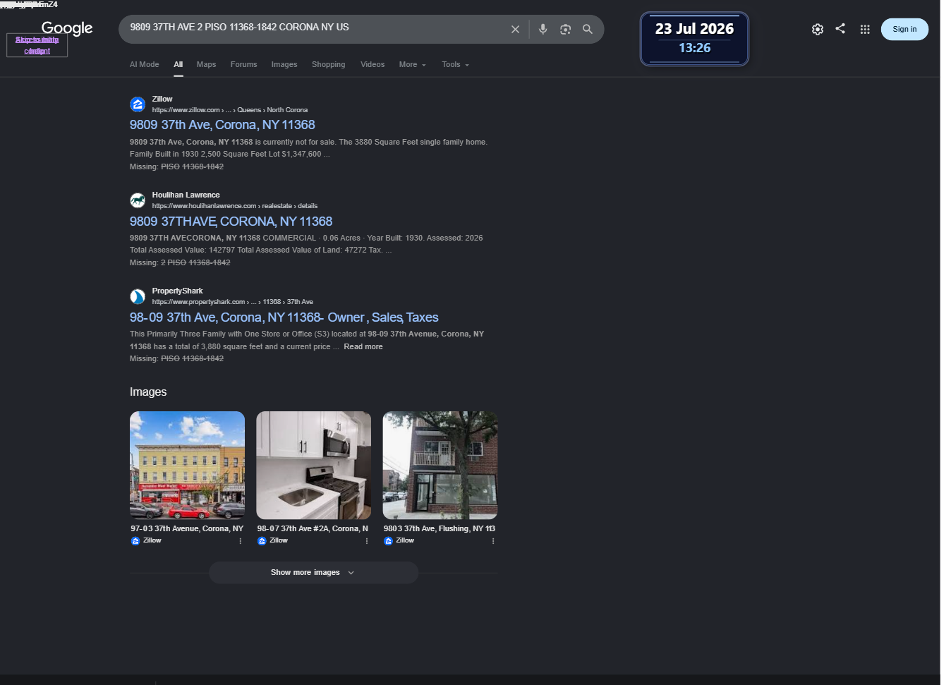Viewport: 951px width, 685px height.
Task: Click the 'PropertyShark' site name
Action: pos(178,291)
